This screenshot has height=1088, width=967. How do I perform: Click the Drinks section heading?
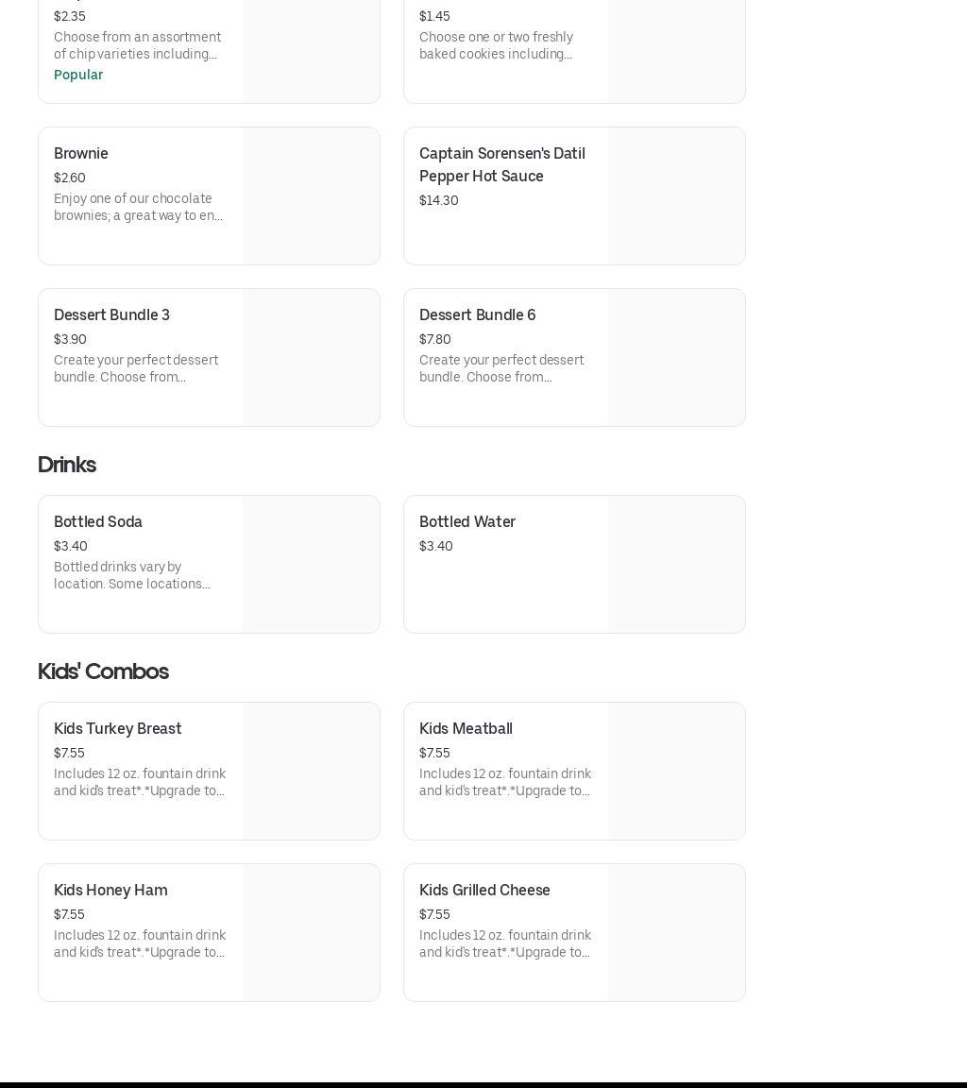(x=67, y=465)
